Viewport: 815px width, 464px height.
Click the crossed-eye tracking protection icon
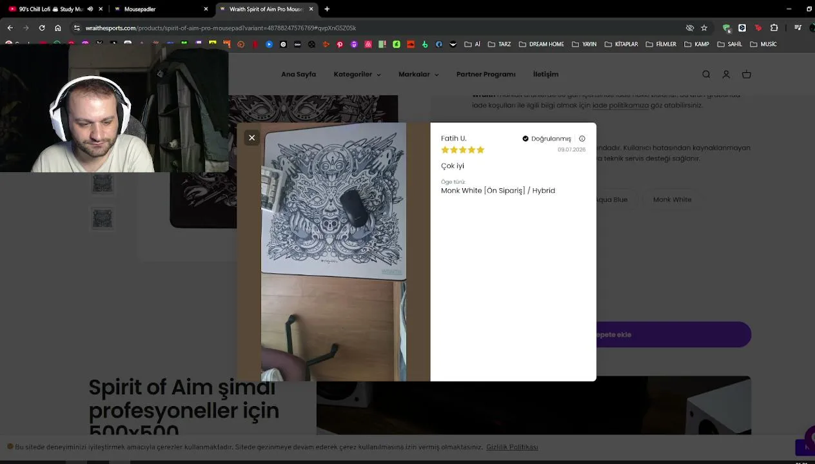pos(690,28)
